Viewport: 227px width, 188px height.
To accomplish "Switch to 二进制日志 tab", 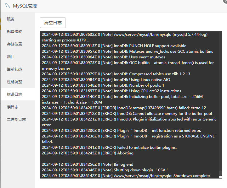I will point(18,119).
